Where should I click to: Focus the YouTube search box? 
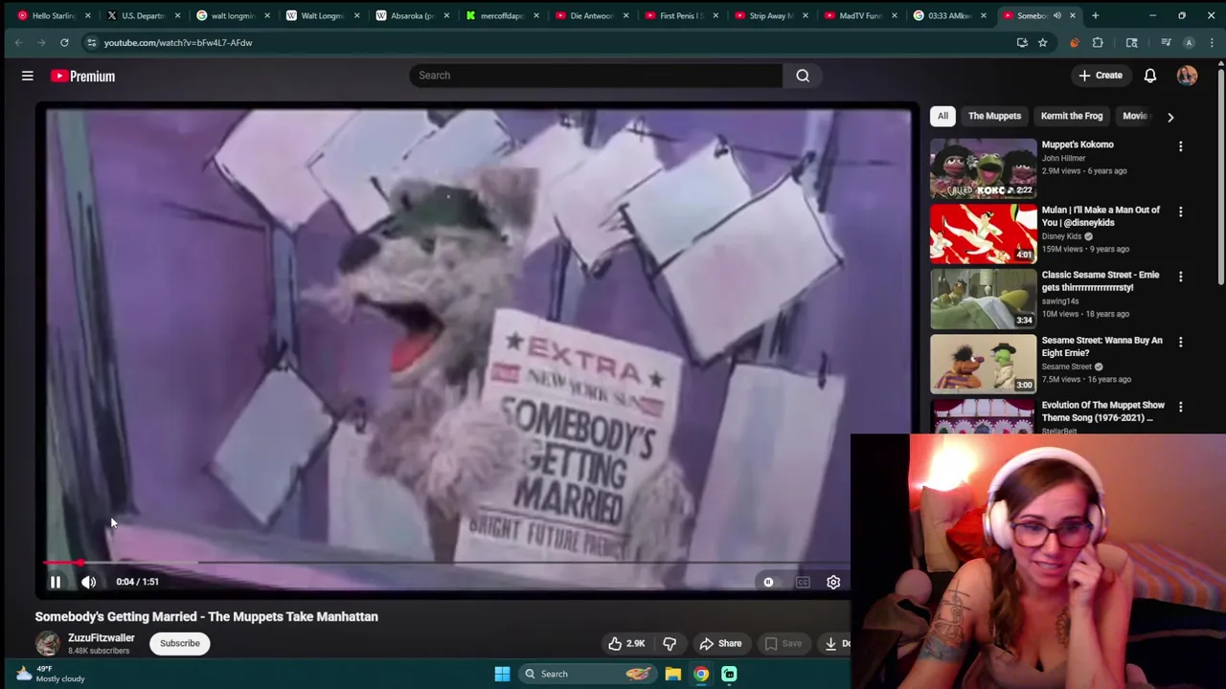point(596,76)
